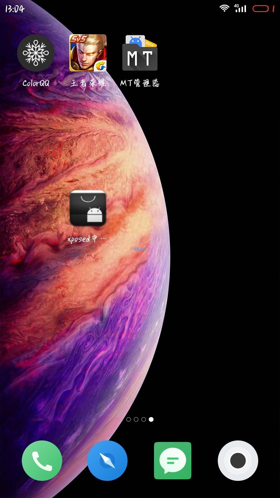This screenshot has height=498, width=280.
Task: Tap the 13:04 clock in status bar
Action: [15, 9]
